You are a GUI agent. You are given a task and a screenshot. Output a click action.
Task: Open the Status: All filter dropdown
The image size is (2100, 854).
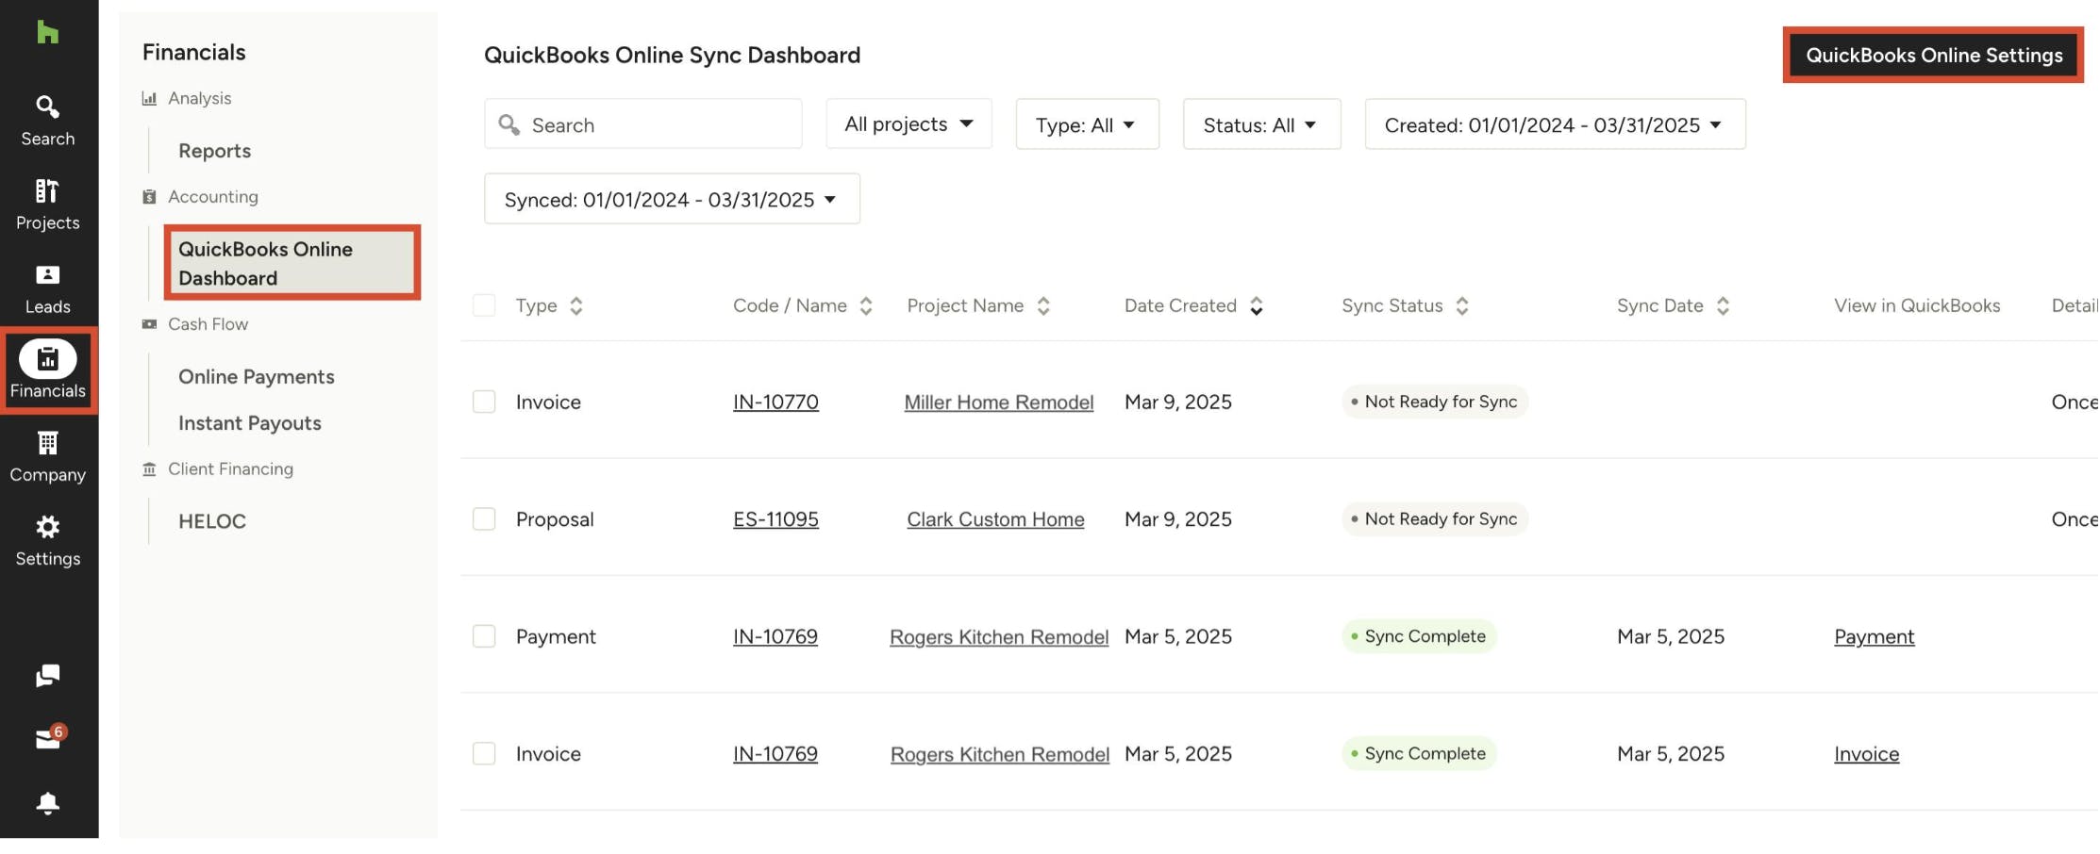1260,124
